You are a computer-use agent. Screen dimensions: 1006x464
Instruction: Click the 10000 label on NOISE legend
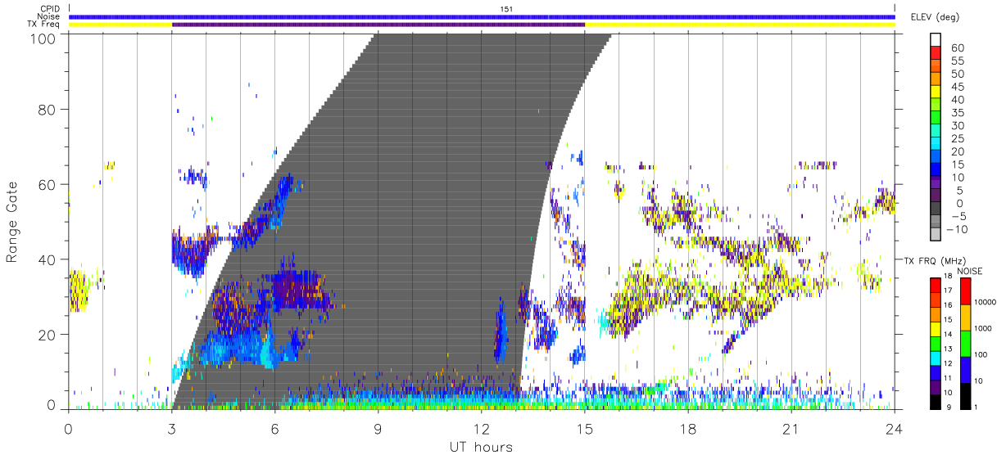coord(986,302)
